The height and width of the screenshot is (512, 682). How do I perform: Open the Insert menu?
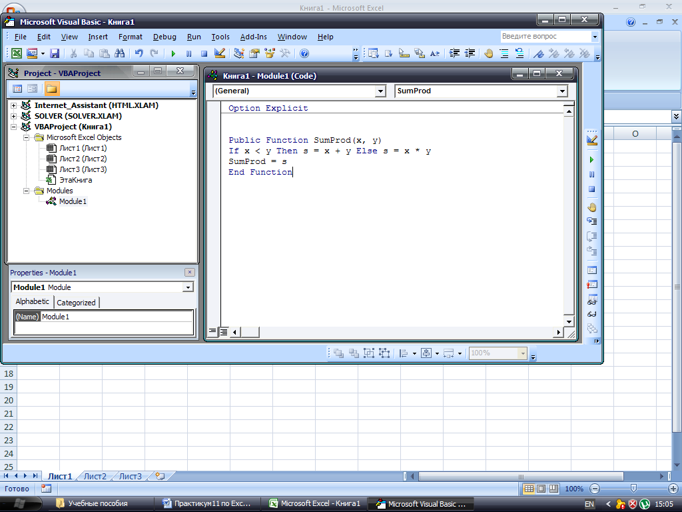(x=98, y=37)
